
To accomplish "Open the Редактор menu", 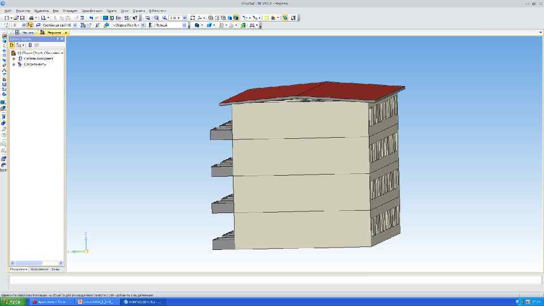I will 23,11.
